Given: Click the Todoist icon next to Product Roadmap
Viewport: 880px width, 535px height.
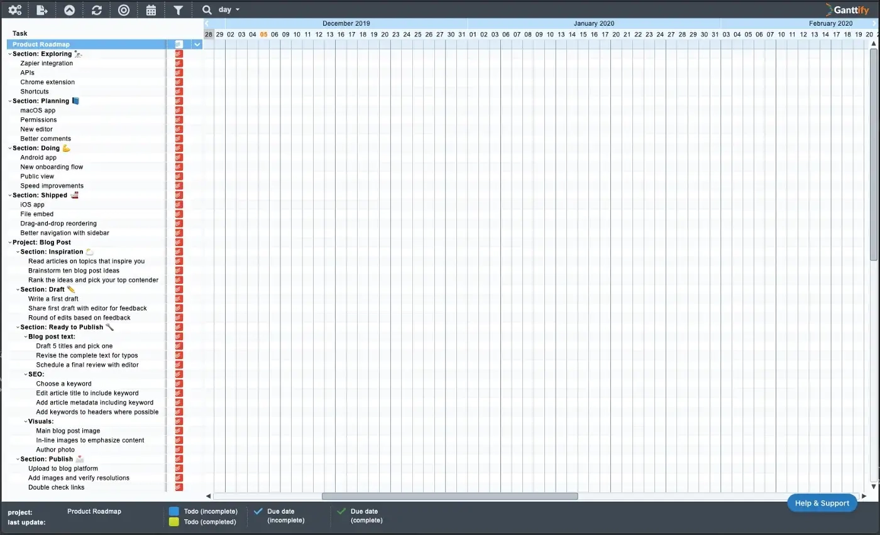Looking at the screenshot, I should pyautogui.click(x=178, y=44).
